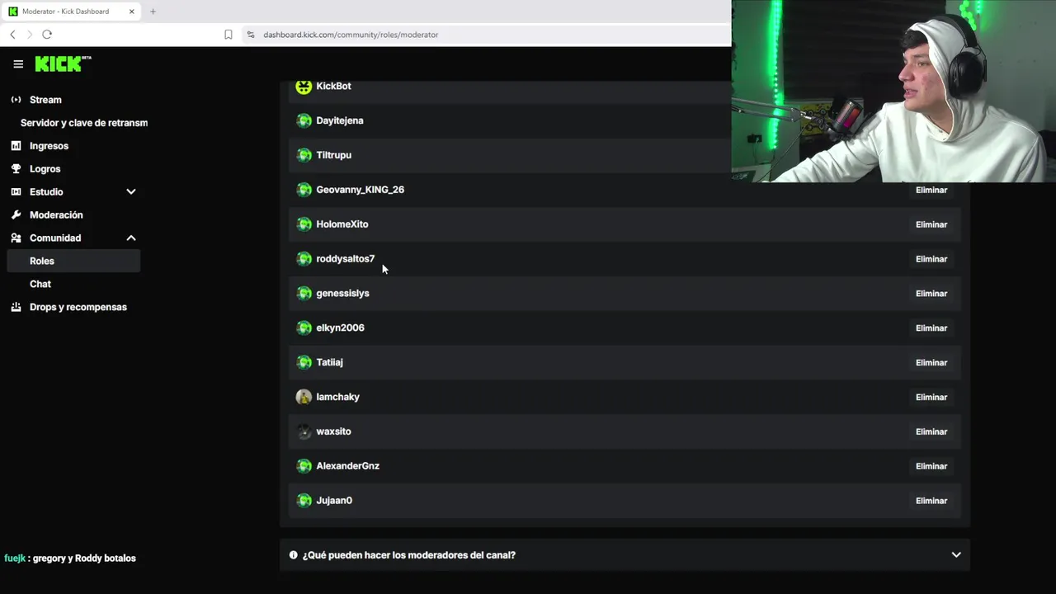Remove moderator roddysaltos7 with Eliminar
This screenshot has height=594, width=1056.
pos(931,260)
